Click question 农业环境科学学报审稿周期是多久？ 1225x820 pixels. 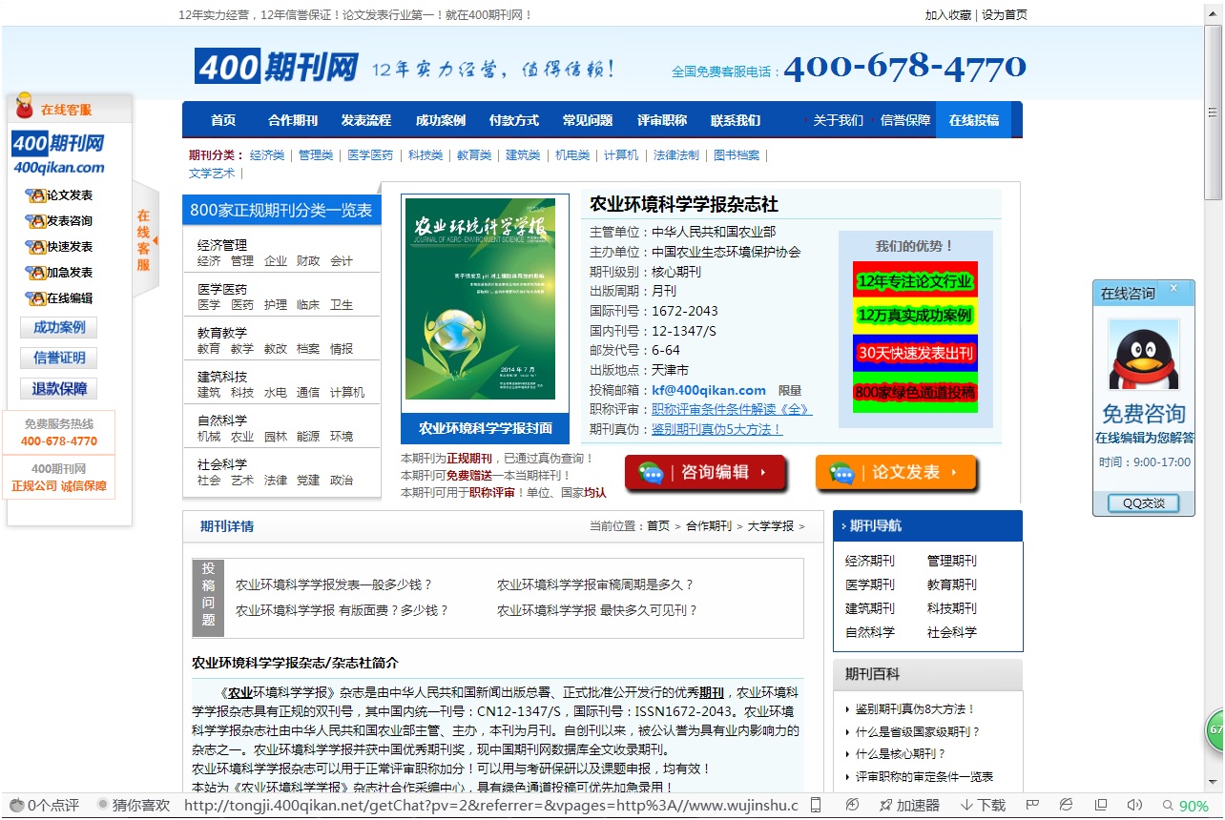(x=595, y=584)
